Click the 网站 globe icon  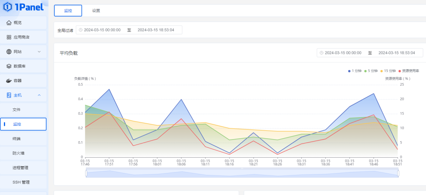point(9,52)
